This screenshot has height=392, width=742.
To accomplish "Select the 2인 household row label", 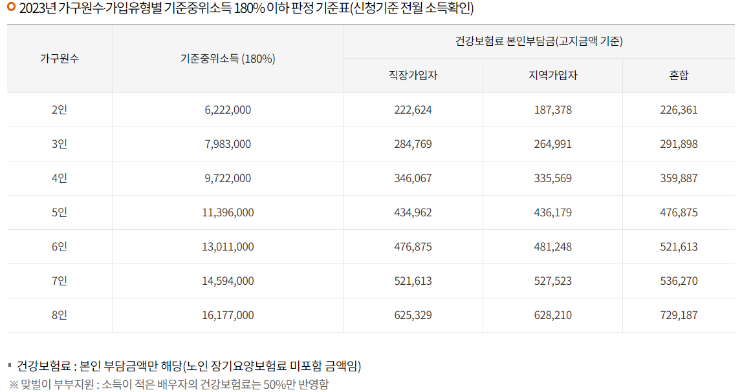I will coord(59,110).
